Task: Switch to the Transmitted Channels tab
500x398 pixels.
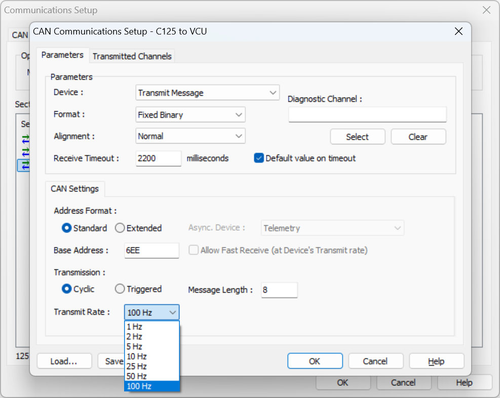Action: pyautogui.click(x=132, y=56)
